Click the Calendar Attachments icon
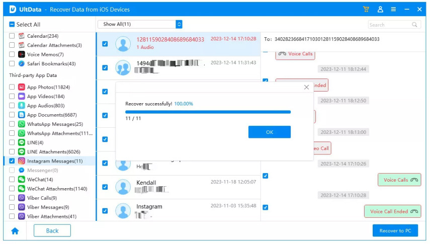This screenshot has height=244, width=430. point(22,45)
